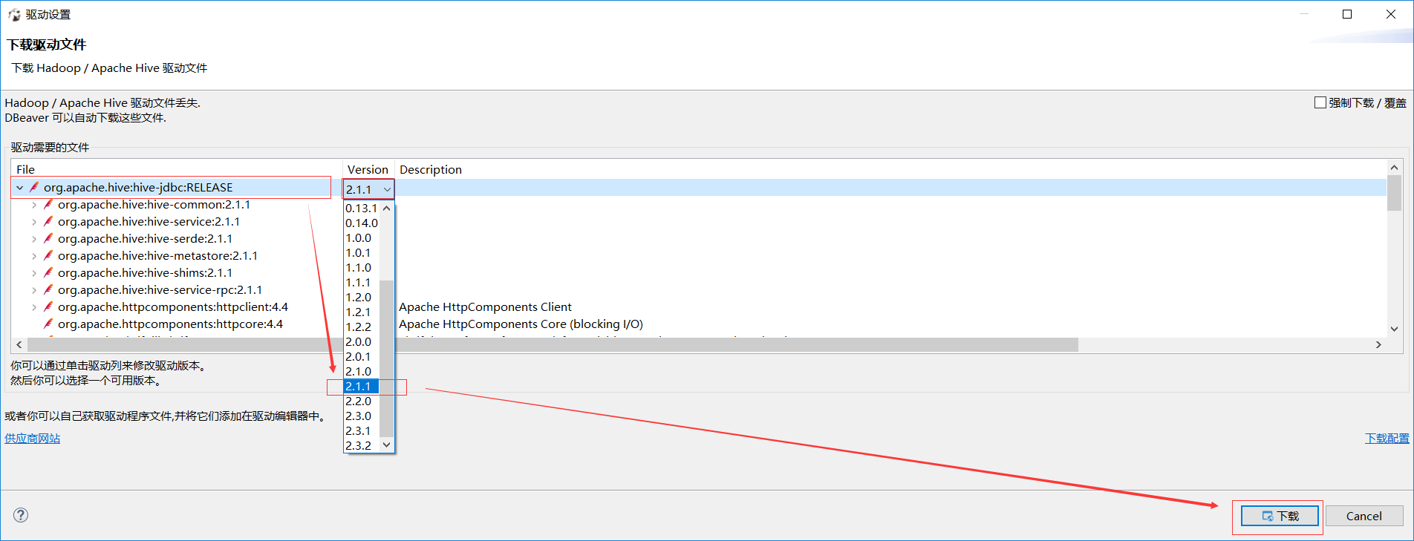Click the feather icon beside hive-service-rpc:2.1.1
Viewport: 1414px width, 541px height.
pos(48,290)
